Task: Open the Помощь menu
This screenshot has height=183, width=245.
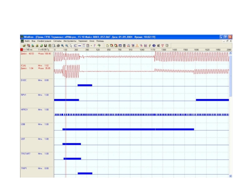Action: (x=100, y=41)
